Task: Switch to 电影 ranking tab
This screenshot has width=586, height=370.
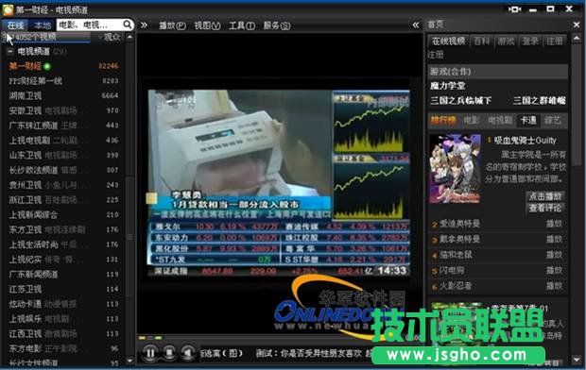Action: pyautogui.click(x=472, y=120)
